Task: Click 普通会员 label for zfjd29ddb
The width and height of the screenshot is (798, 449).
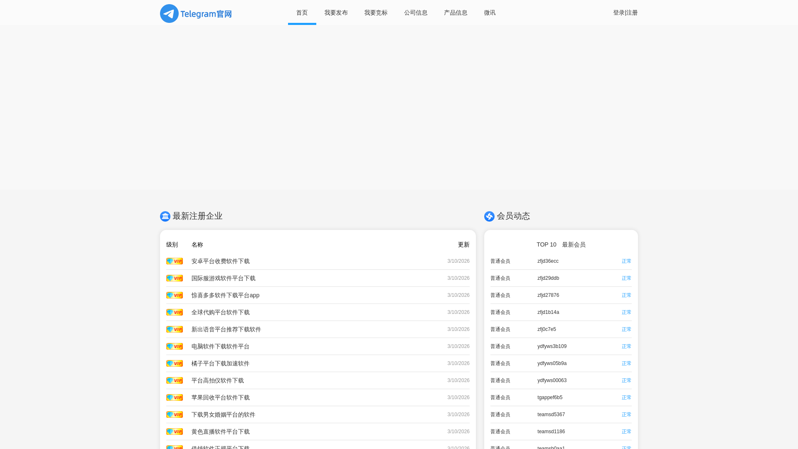Action: (500, 278)
